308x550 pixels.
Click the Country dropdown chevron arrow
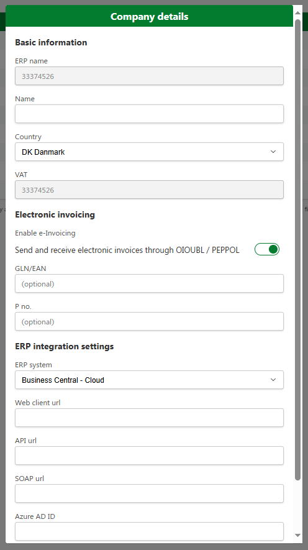click(273, 152)
